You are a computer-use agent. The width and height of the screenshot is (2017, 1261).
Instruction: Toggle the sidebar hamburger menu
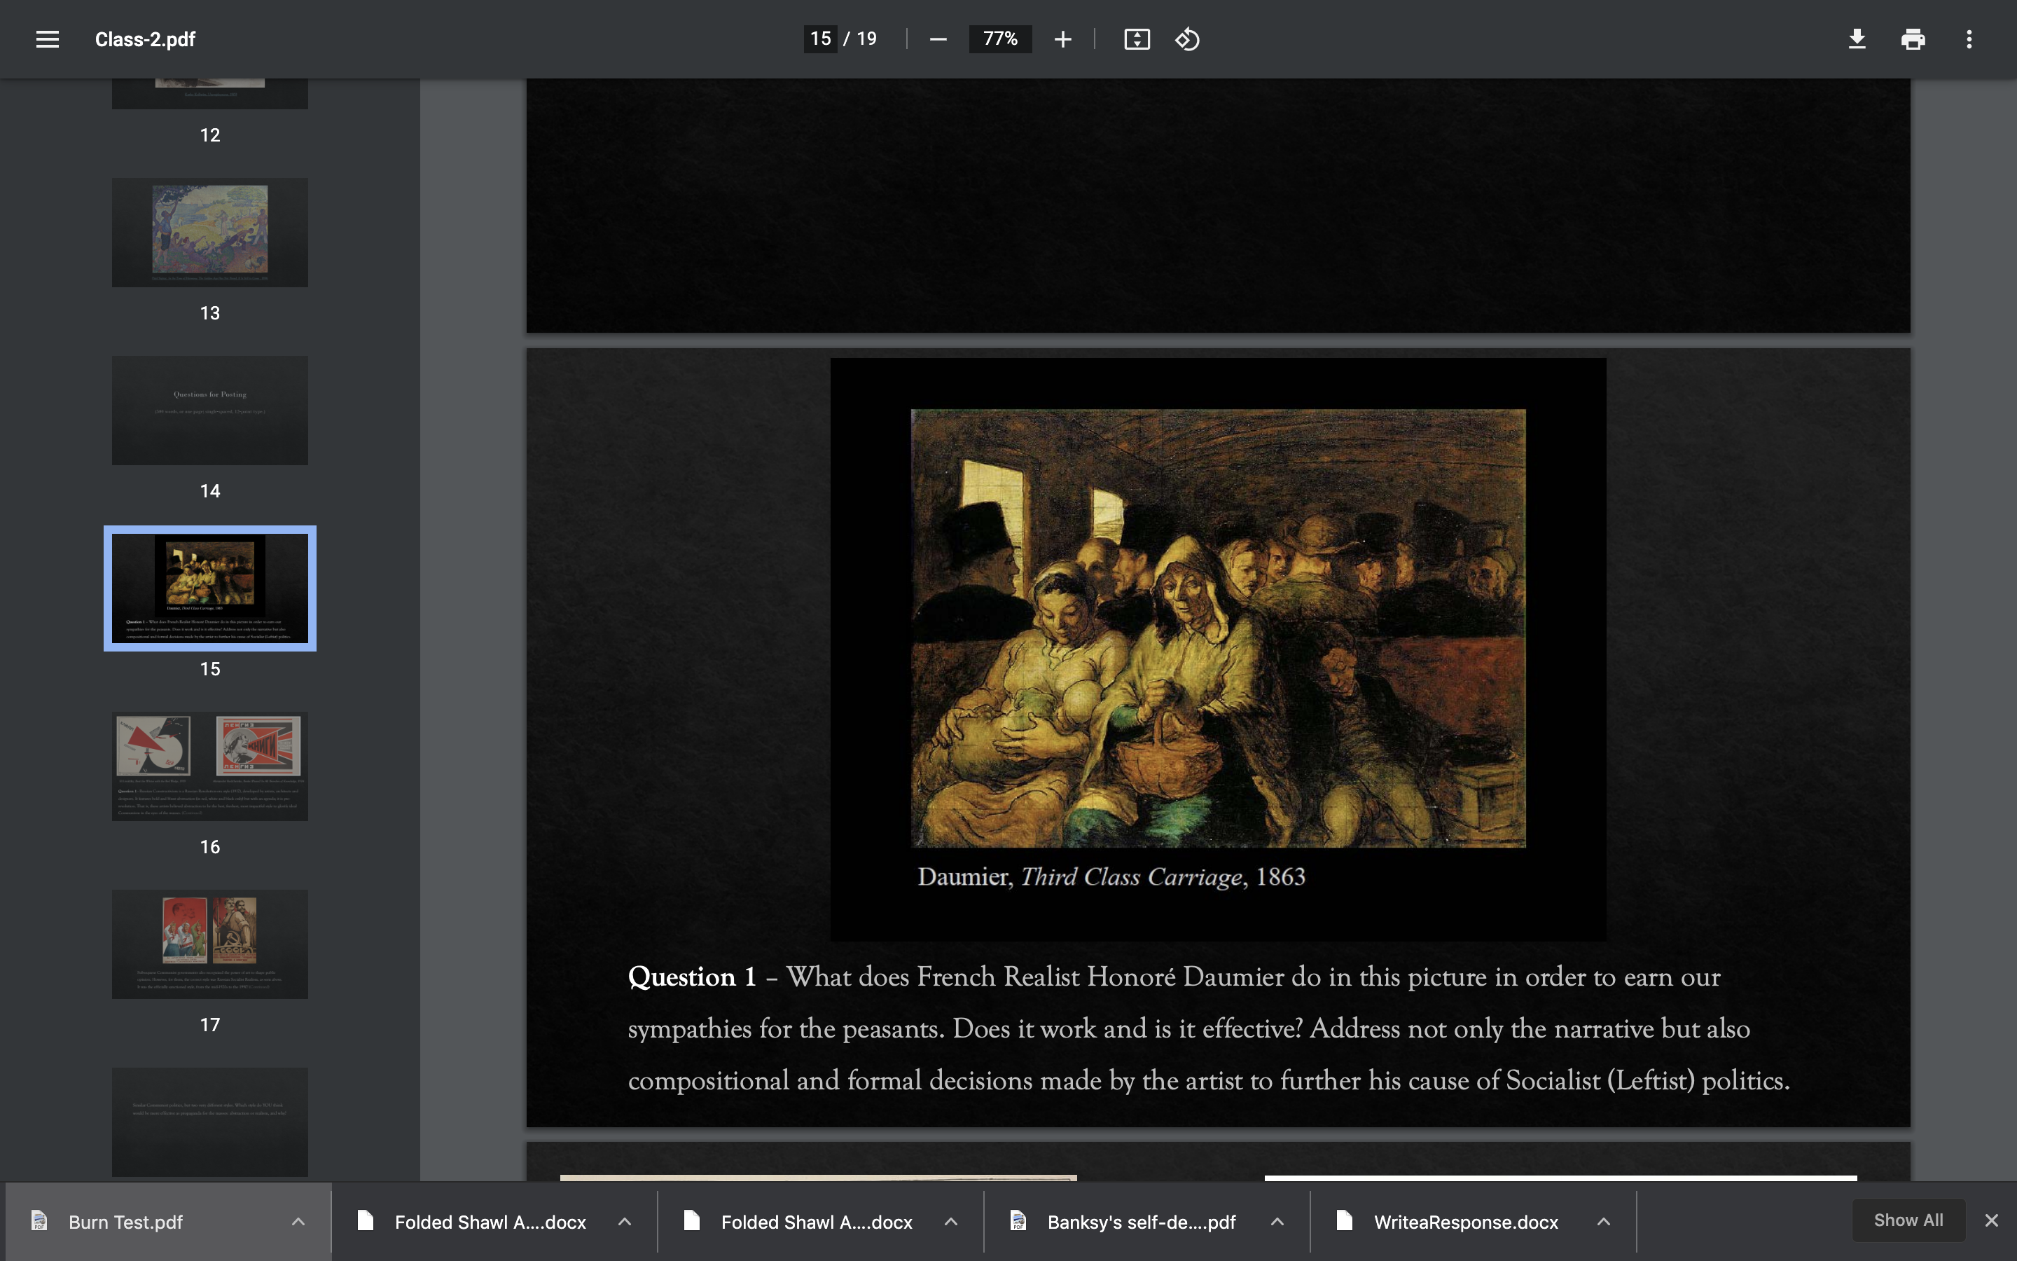[x=48, y=39]
